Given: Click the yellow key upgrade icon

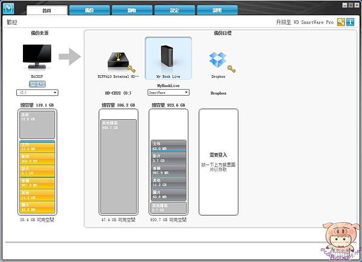Looking at the screenshot, I should coord(341,22).
